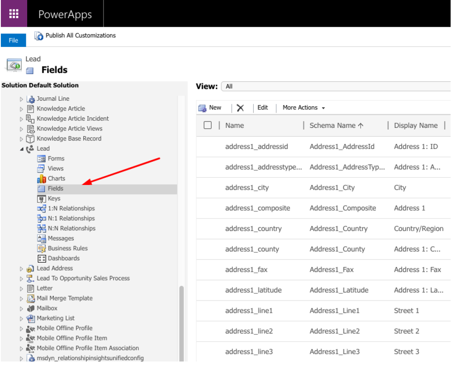
Task: Click the Mailbox entity icon
Action: coord(31,309)
